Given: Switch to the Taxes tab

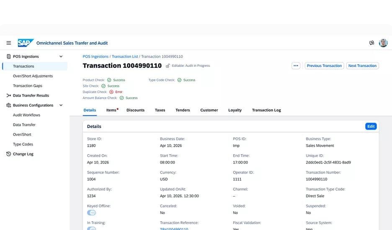Looking at the screenshot, I should click(x=160, y=110).
